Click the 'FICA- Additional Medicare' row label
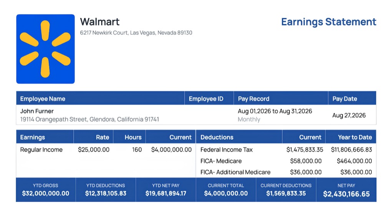This screenshot has height=216, width=384. (x=235, y=172)
